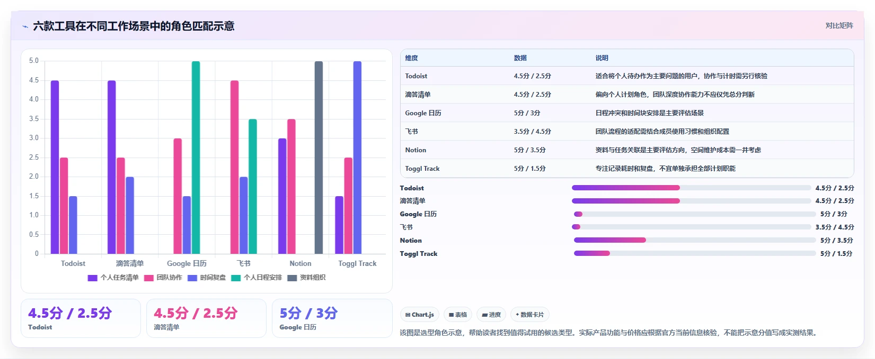875x359 pixels.
Task: Click the 滴答清单 x-axis label in chart
Action: pyautogui.click(x=130, y=263)
